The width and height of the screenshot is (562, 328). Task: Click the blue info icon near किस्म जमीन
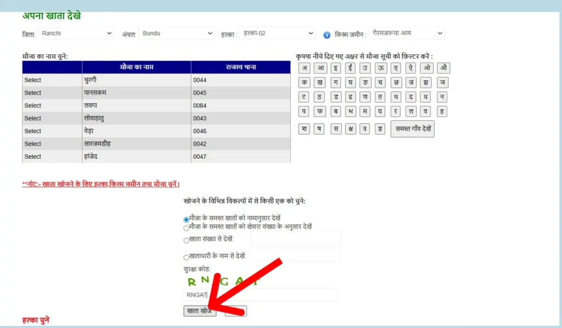click(327, 35)
